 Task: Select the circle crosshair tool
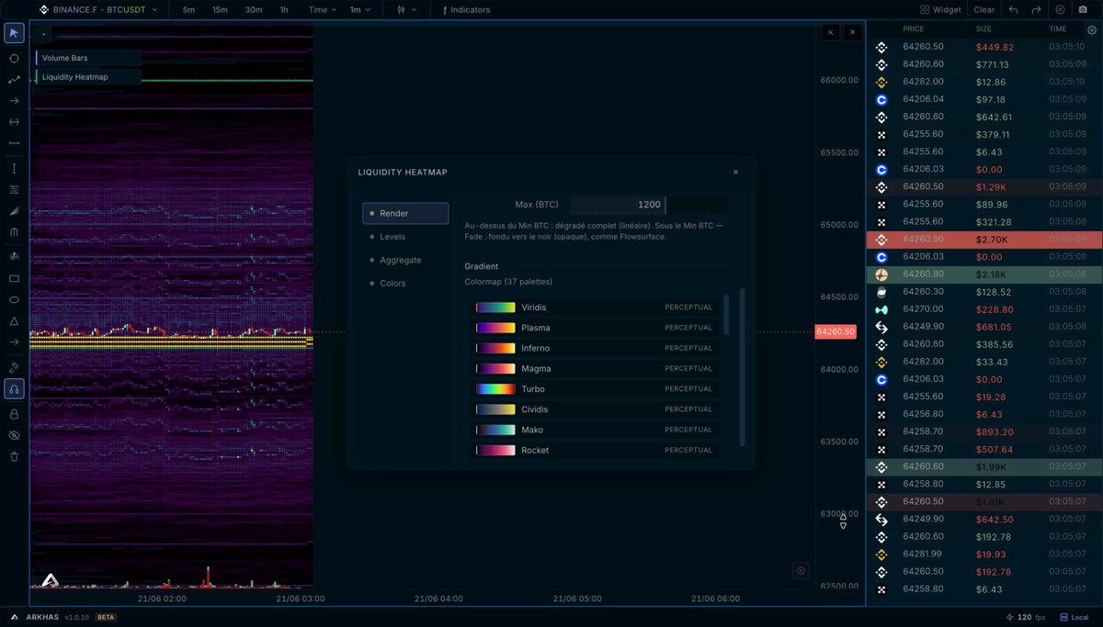pos(14,58)
